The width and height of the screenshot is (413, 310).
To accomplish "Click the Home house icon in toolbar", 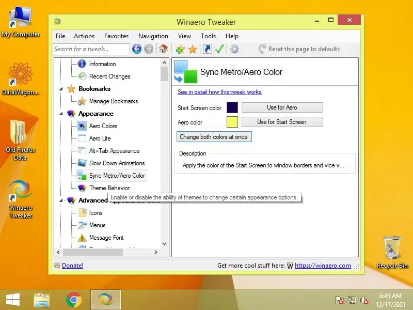I will pyautogui.click(x=163, y=49).
